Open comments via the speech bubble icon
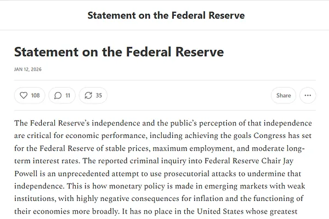 click(58, 95)
